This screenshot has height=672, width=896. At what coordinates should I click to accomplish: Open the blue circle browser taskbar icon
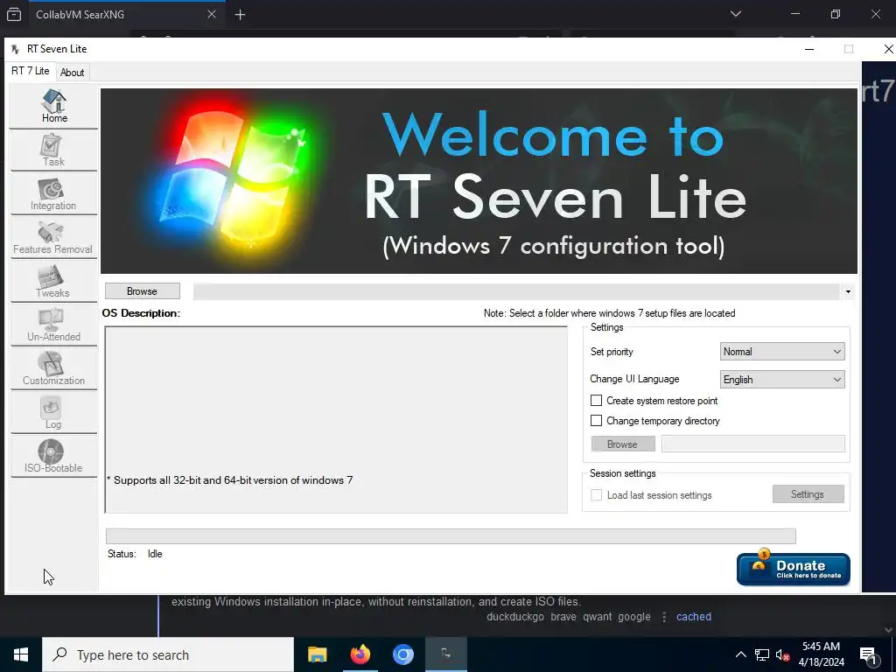click(402, 654)
